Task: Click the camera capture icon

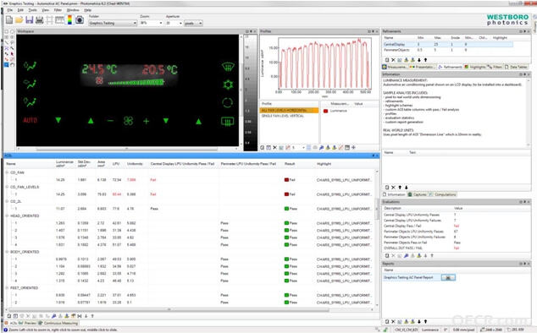Action: [80, 20]
